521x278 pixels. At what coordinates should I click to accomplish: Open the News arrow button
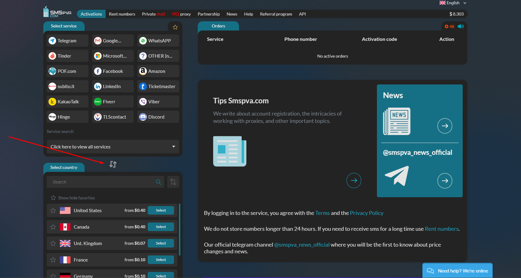445,126
